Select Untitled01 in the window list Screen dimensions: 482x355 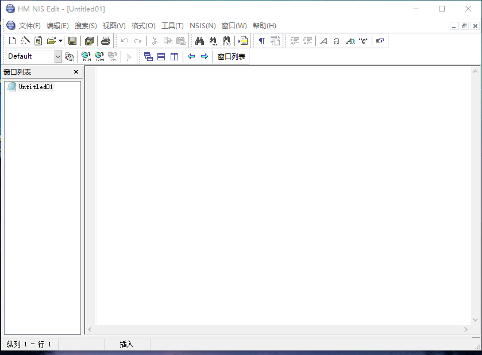click(34, 86)
